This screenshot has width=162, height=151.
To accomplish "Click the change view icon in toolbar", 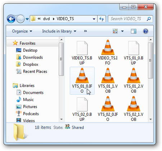I will tap(115, 31).
